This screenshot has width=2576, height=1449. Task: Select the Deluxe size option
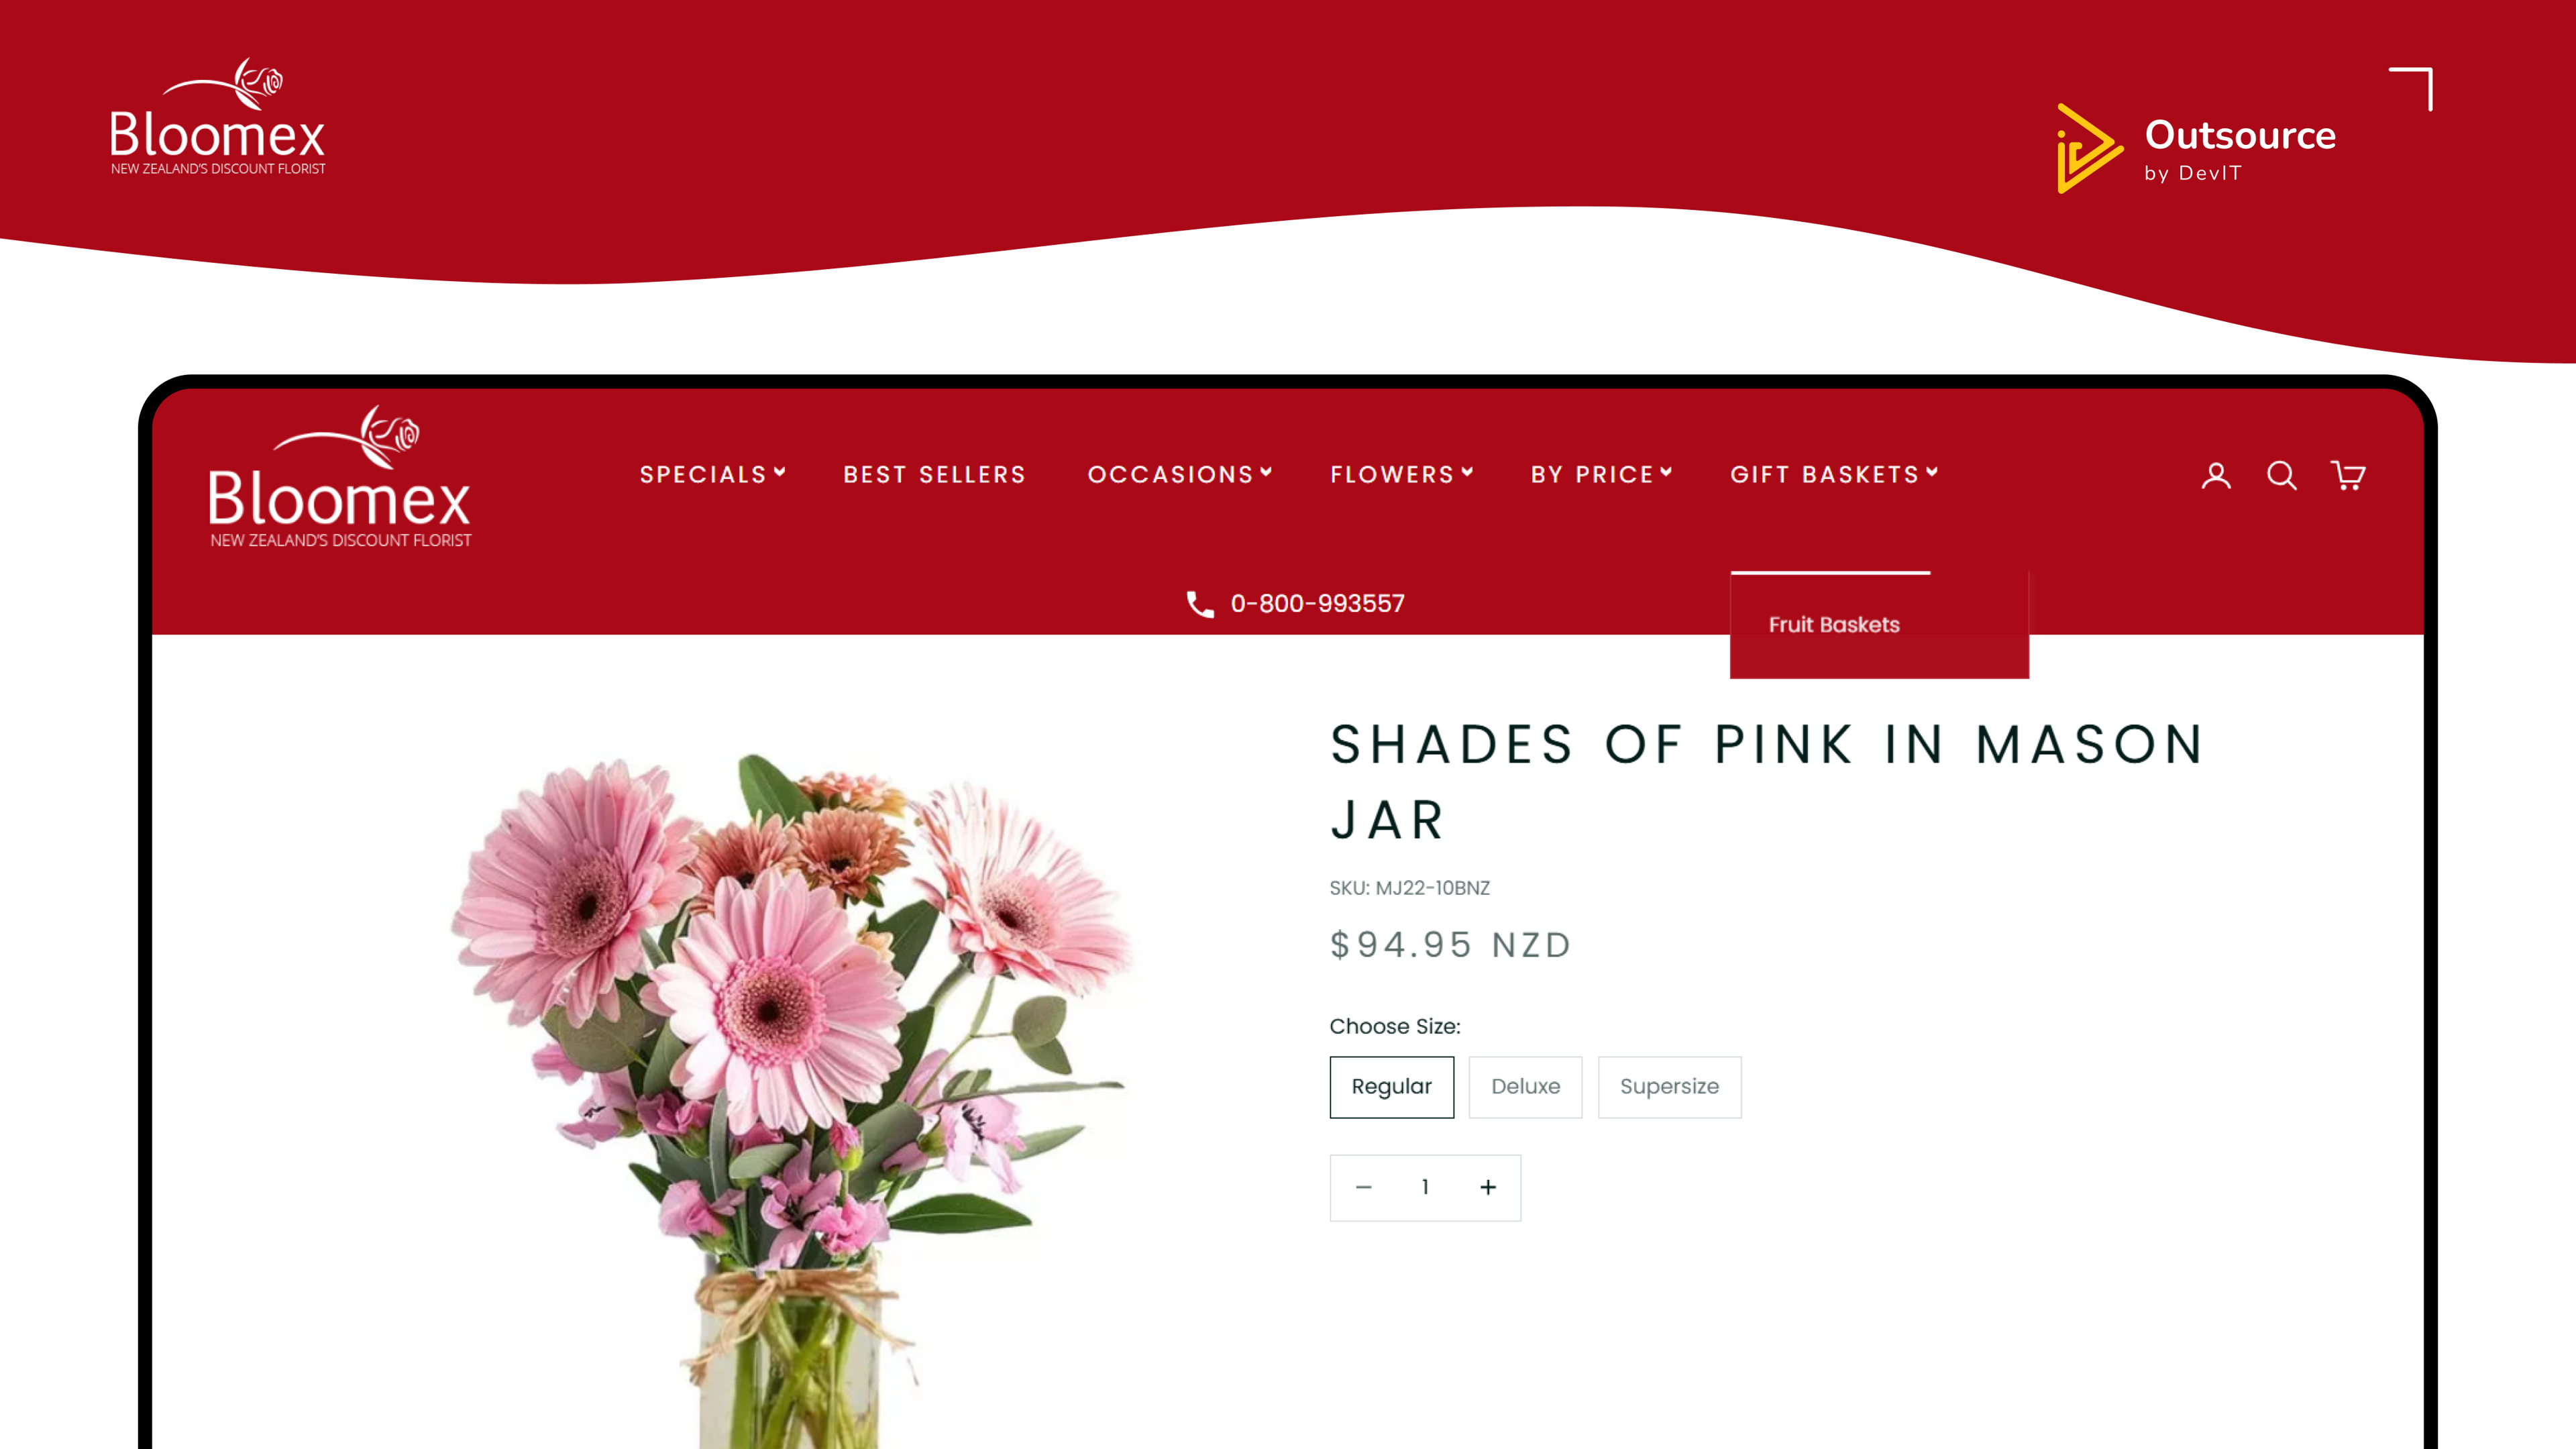click(1525, 1087)
